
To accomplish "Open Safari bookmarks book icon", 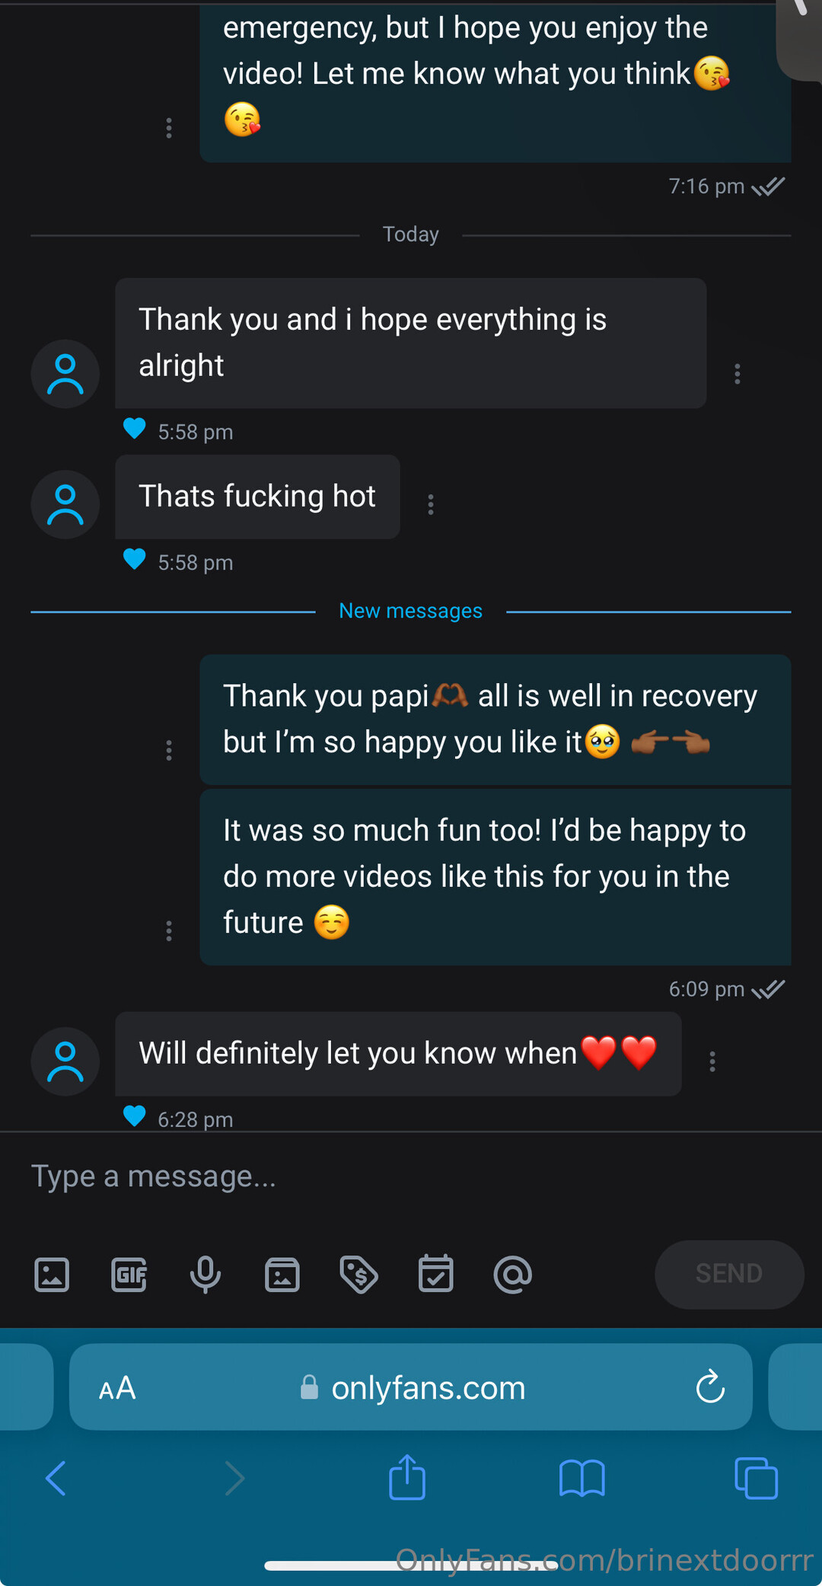I will click(581, 1478).
